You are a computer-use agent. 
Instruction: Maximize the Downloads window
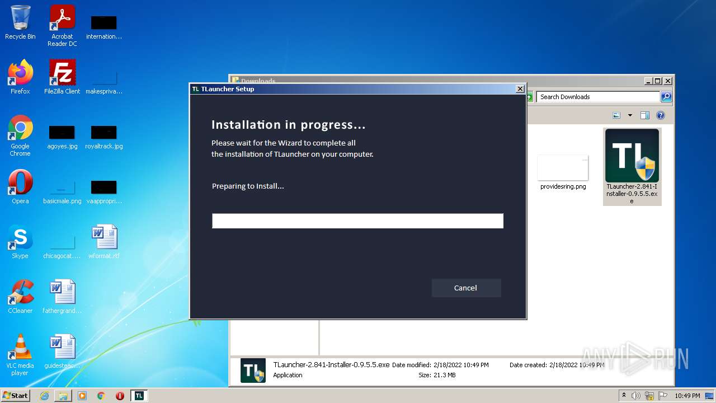tap(658, 81)
